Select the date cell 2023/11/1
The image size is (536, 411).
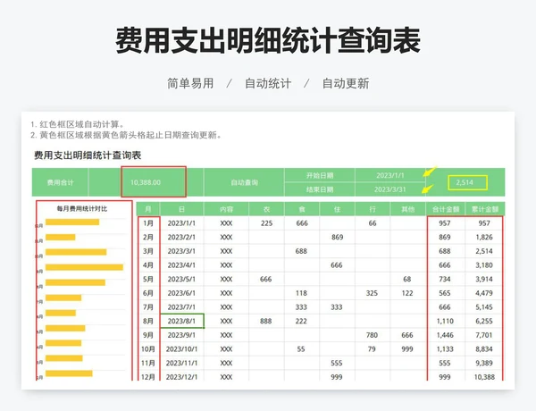pyautogui.click(x=181, y=363)
